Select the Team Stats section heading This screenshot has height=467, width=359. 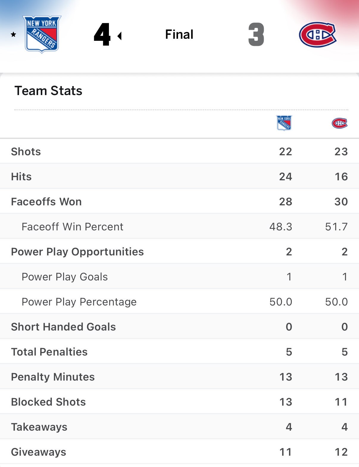(x=48, y=91)
